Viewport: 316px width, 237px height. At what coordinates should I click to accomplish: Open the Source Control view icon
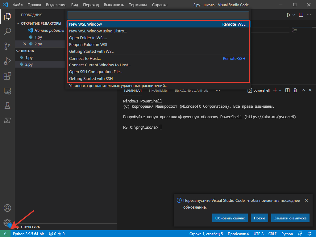7,46
